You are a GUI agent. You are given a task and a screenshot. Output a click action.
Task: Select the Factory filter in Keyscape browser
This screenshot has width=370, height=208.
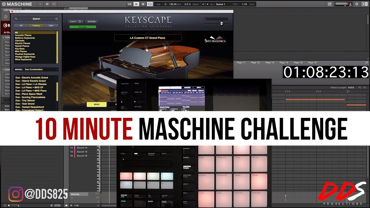coord(36,25)
